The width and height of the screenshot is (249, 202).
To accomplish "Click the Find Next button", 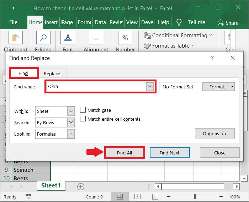I will pyautogui.click(x=170, y=153).
